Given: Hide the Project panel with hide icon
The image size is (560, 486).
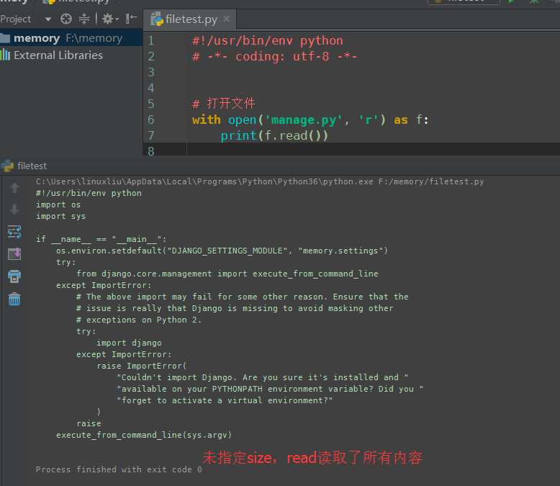Looking at the screenshot, I should click(x=132, y=19).
